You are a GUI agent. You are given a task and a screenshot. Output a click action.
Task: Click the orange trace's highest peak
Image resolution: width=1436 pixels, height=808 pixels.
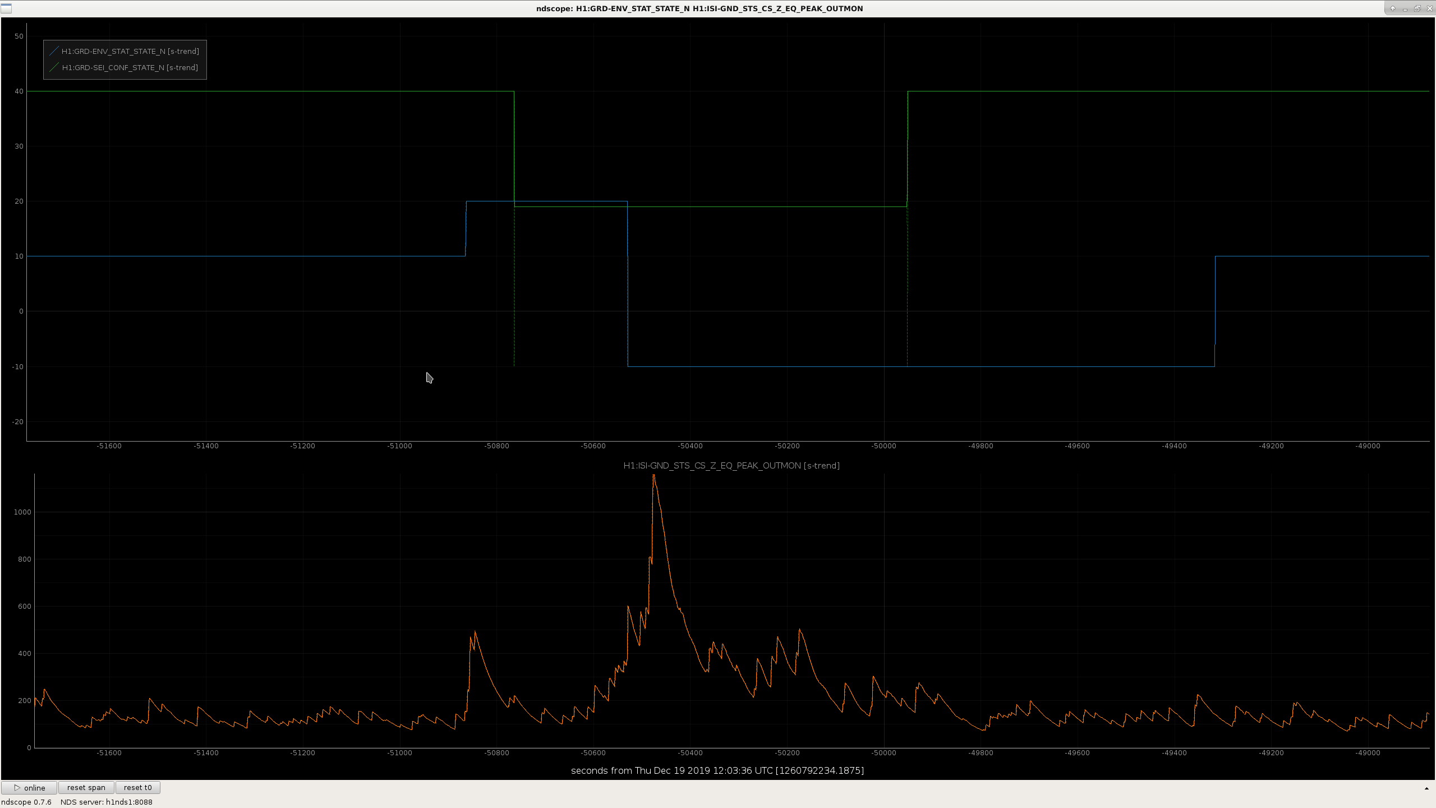pos(653,476)
